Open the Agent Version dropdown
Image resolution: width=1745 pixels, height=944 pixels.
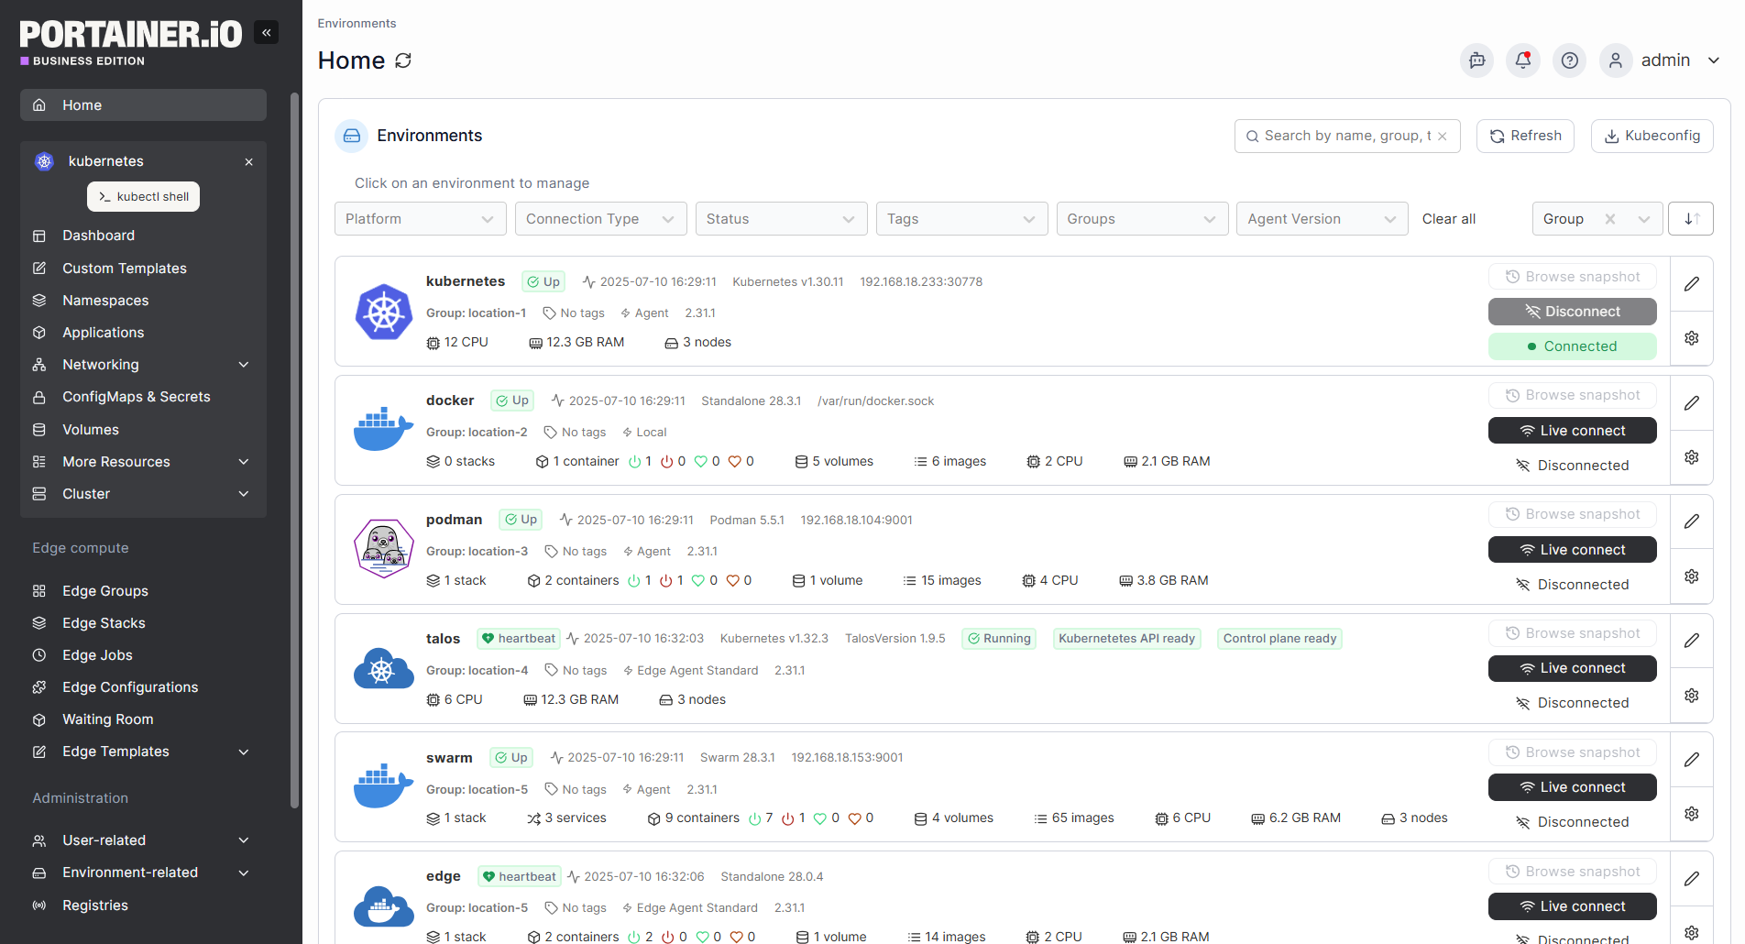(1322, 218)
